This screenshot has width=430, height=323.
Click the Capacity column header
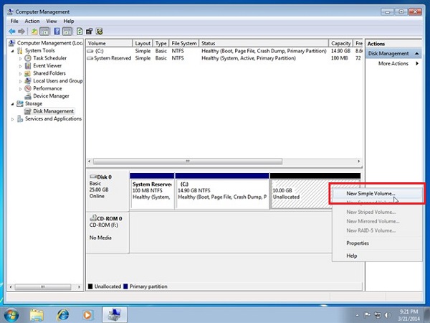[x=340, y=44]
